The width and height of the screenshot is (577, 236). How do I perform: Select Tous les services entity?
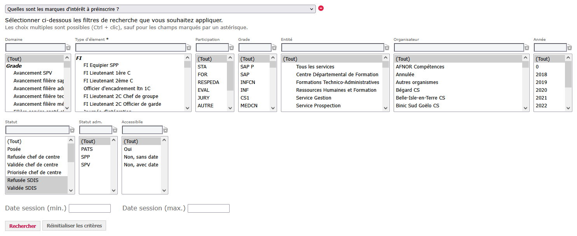[x=332, y=67]
